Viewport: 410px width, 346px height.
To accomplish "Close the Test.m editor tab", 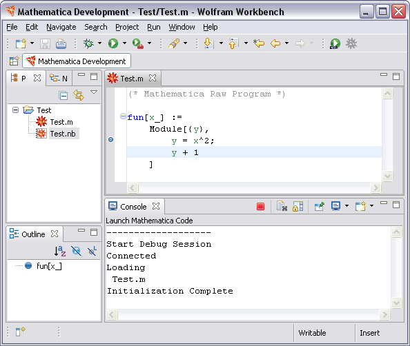I will (x=153, y=78).
